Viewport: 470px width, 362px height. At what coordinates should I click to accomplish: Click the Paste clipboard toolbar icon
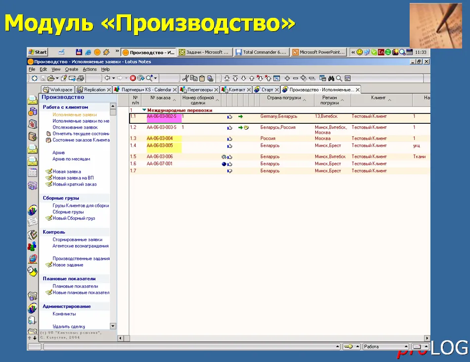coord(202,77)
